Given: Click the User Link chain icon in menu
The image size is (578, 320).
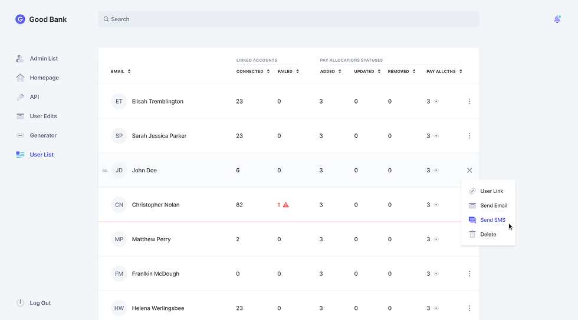Looking at the screenshot, I should 472,191.
